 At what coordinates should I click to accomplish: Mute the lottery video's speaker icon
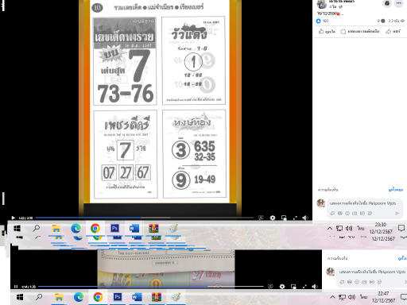pos(305,218)
